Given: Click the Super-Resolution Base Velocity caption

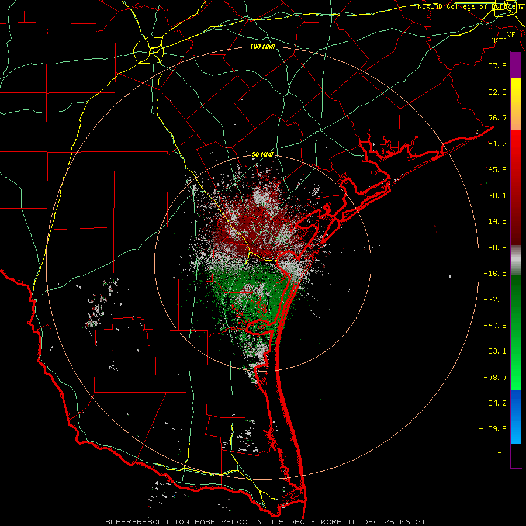Looking at the screenshot, I should coord(265,522).
